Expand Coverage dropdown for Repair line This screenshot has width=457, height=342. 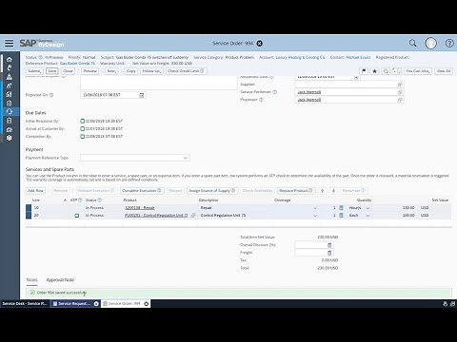pyautogui.click(x=315, y=208)
